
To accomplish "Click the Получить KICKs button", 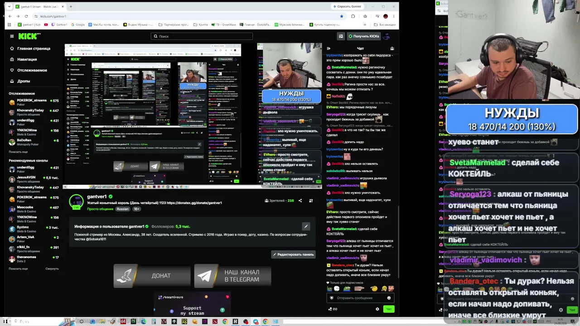I will (x=364, y=36).
